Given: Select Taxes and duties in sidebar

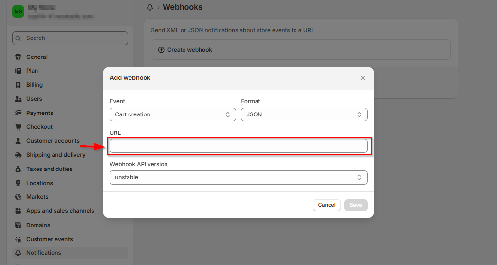Looking at the screenshot, I should 49,169.
